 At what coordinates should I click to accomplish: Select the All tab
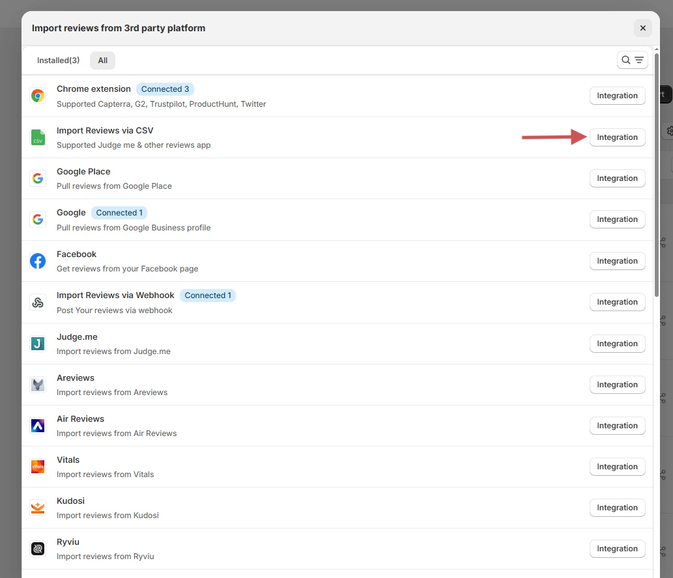pos(102,61)
